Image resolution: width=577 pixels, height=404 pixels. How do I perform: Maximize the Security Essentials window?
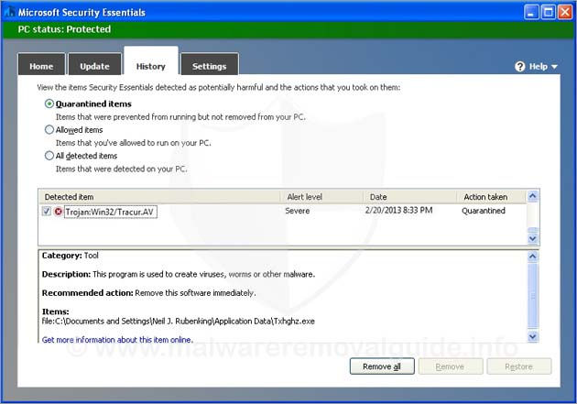[549, 13]
